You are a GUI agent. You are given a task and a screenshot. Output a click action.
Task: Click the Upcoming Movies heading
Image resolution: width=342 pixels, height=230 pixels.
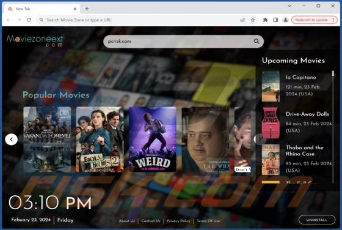tap(293, 61)
